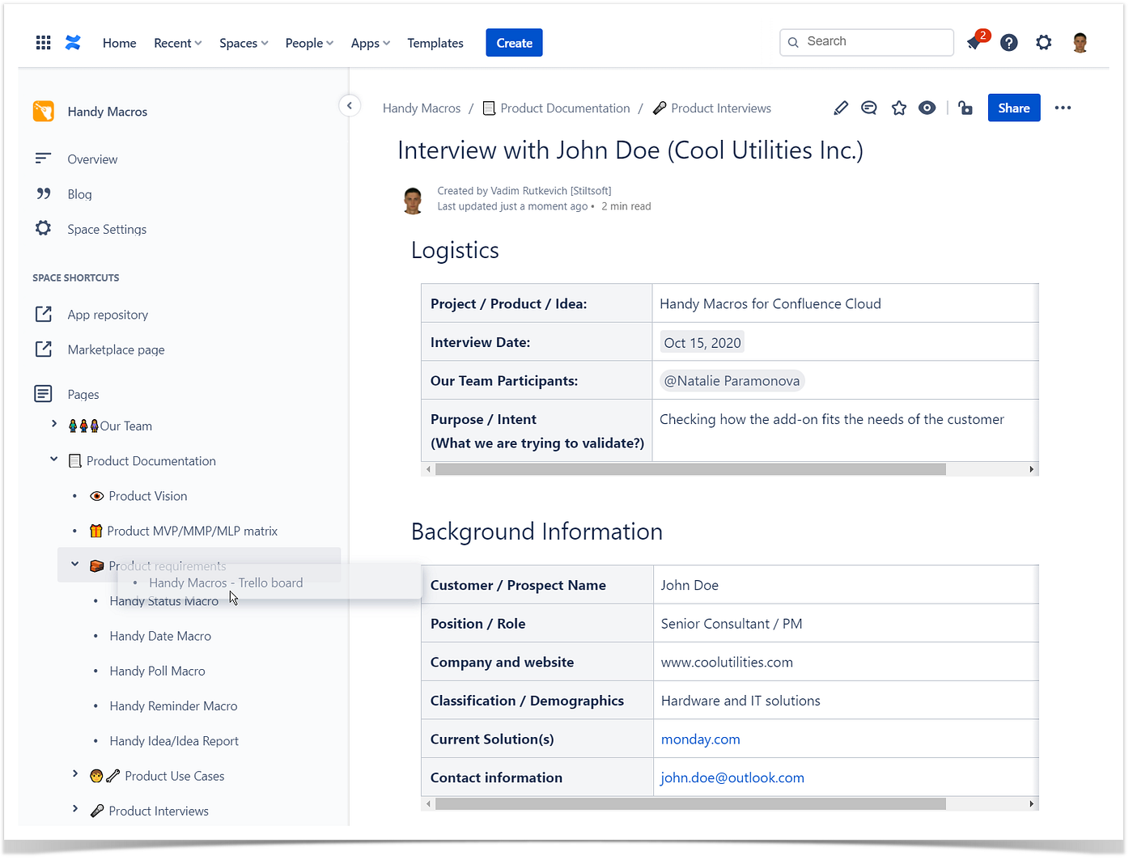The height and width of the screenshot is (860, 1133).
Task: Click the Handy Macros breadcrumb link
Action: tap(422, 108)
